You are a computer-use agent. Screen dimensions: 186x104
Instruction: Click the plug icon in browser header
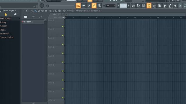(x=15, y=14)
